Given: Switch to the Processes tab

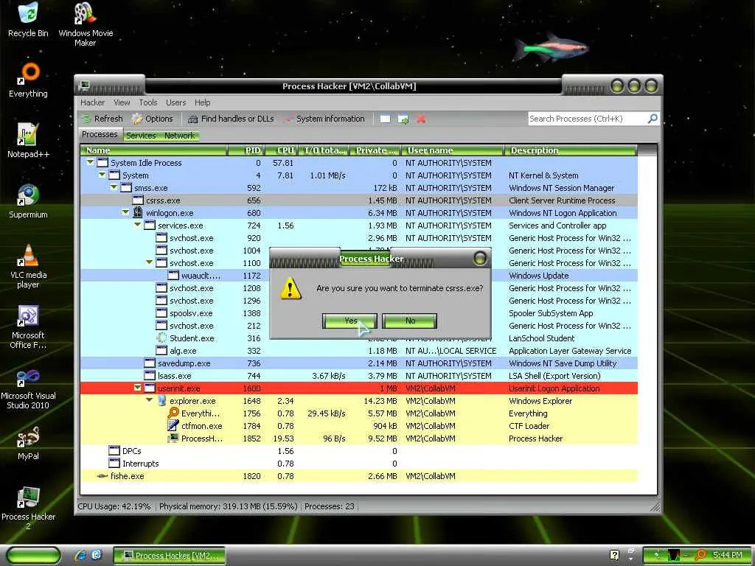Looking at the screenshot, I should pos(100,134).
